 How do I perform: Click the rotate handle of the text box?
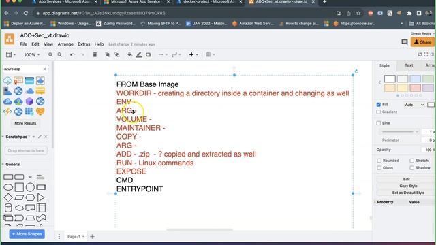click(356, 71)
